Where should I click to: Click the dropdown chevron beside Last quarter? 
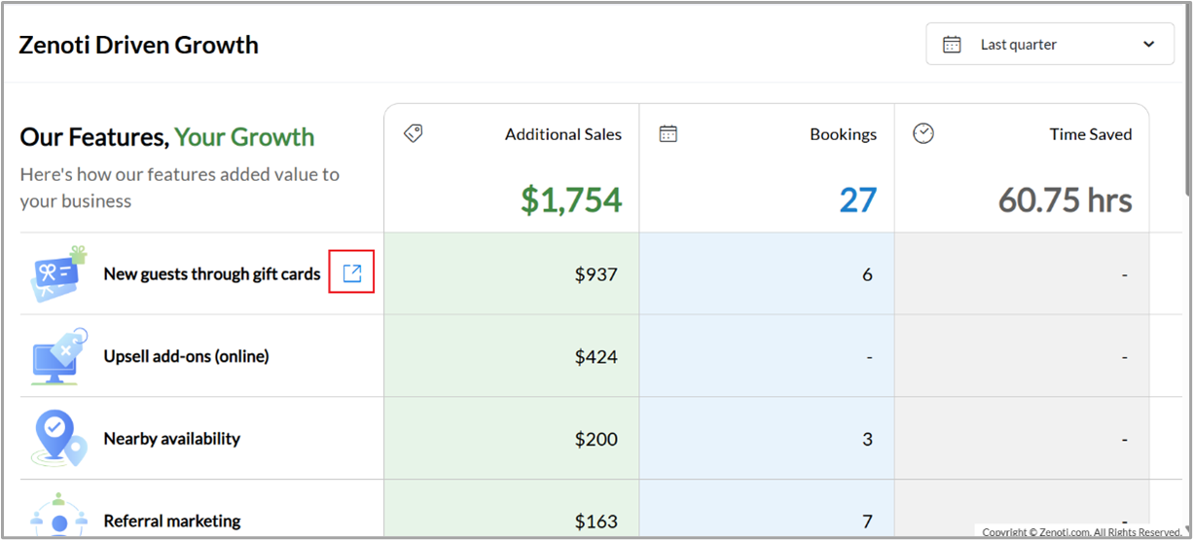[1148, 44]
